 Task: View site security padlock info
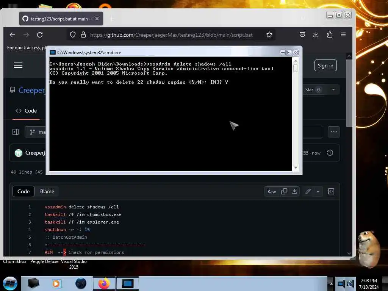click(83, 34)
